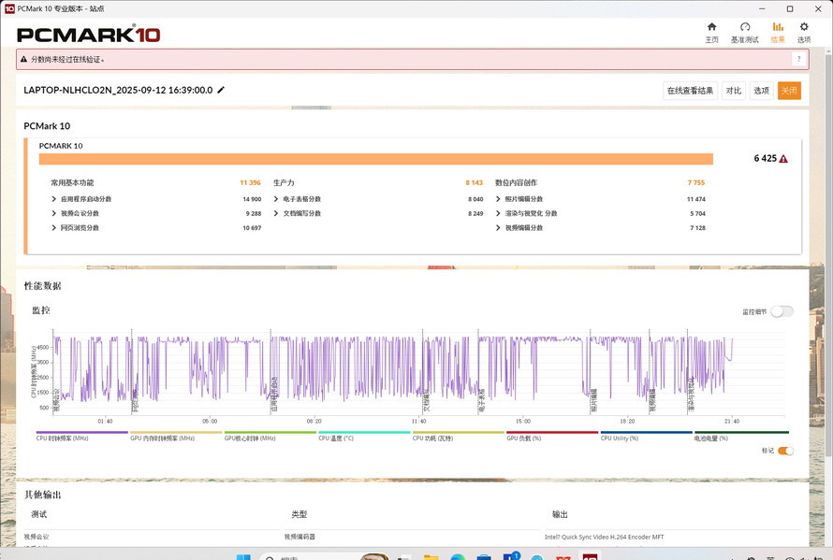Expand the 电子表格分数 row

tap(276, 199)
